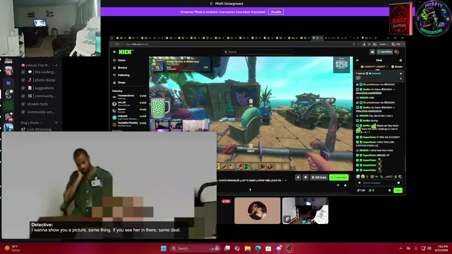The height and width of the screenshot is (254, 452).
Task: Add channel to Voices That M... category
Action: coord(56,65)
